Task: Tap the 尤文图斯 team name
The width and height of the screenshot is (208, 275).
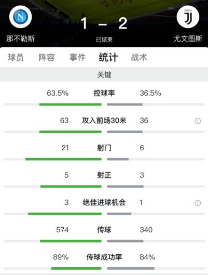Action: point(188,38)
